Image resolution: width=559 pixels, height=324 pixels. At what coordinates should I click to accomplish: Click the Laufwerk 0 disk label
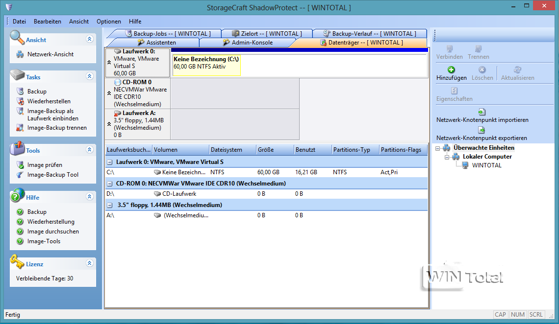(138, 62)
